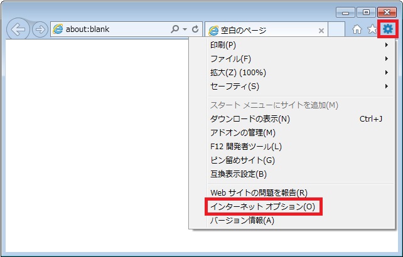403x257 pixels.
Task: Open the Favorites star icon
Action: [x=372, y=29]
